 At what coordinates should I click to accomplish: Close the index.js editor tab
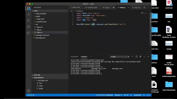tap(128, 7)
